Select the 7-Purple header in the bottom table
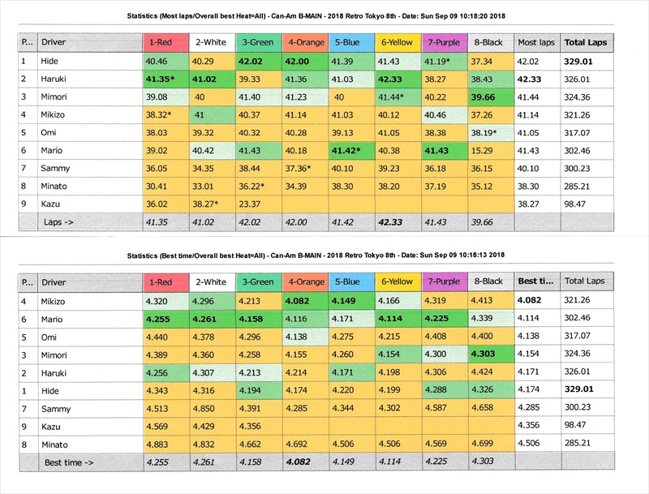This screenshot has height=494, width=649. [445, 281]
